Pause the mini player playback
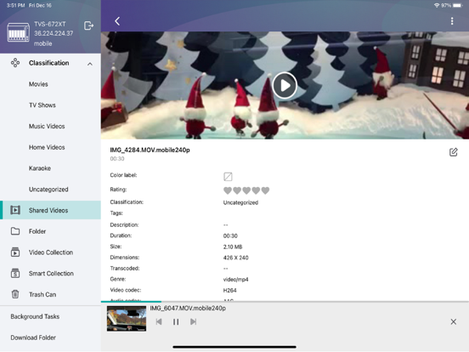Viewport: 469px width, 352px height. click(x=176, y=321)
